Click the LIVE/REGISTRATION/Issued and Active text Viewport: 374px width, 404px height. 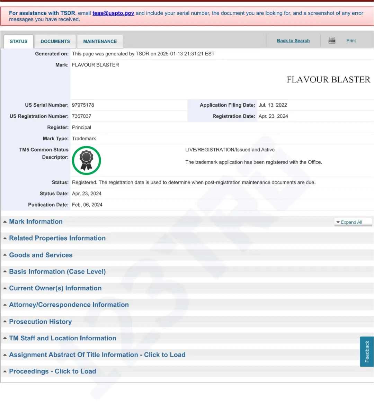tap(230, 150)
